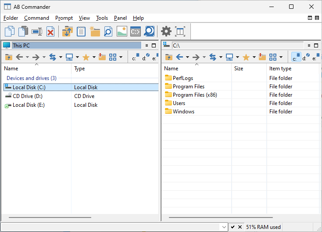Select drive d: button in right panel
This screenshot has width=322, height=232.
click(306, 57)
